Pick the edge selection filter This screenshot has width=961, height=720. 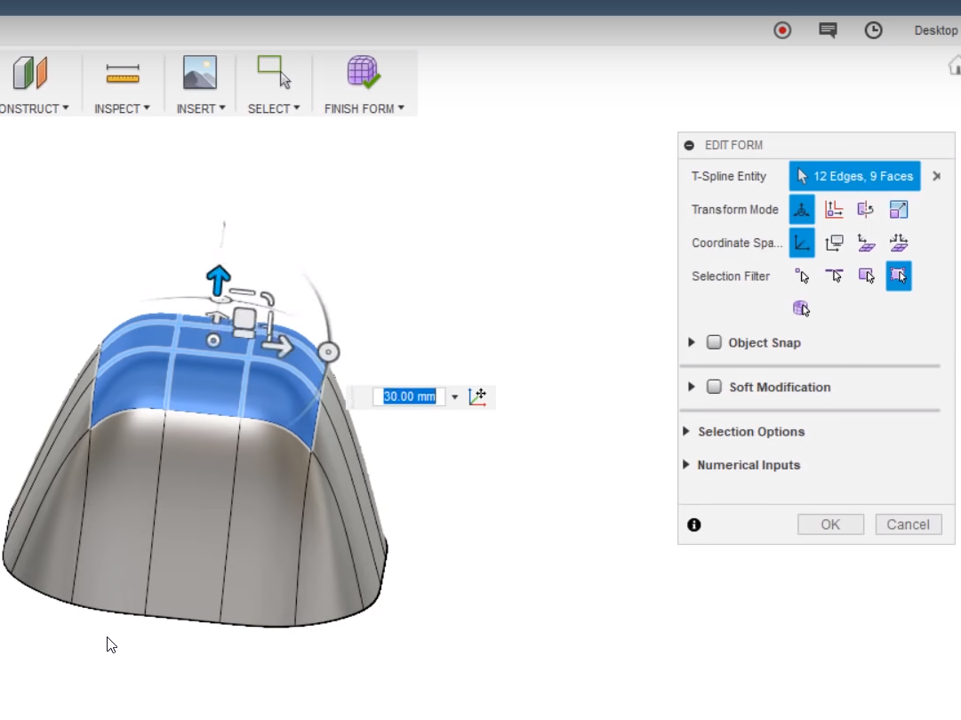coord(834,276)
